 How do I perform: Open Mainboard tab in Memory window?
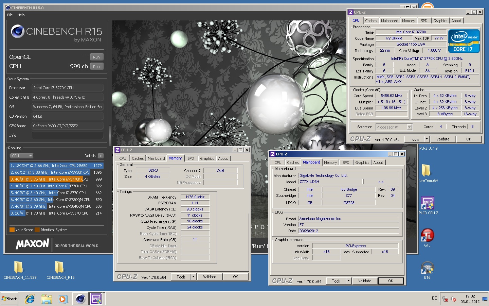pyautogui.click(x=156, y=158)
